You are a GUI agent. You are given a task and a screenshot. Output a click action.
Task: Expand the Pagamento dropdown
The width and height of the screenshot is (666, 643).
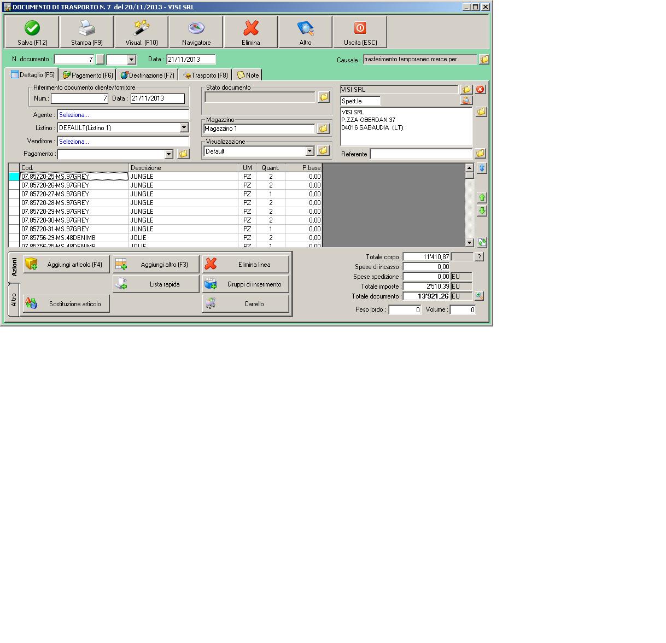pos(168,154)
